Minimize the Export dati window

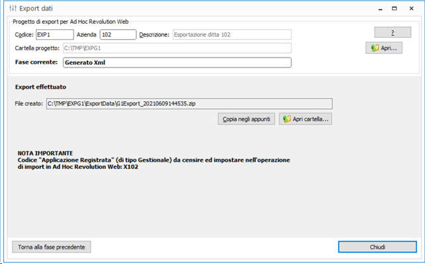pos(381,9)
